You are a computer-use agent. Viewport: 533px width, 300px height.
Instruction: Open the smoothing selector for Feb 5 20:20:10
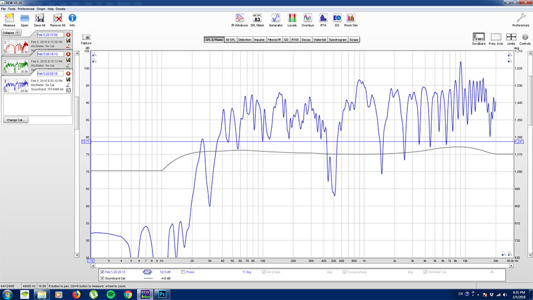(147, 272)
